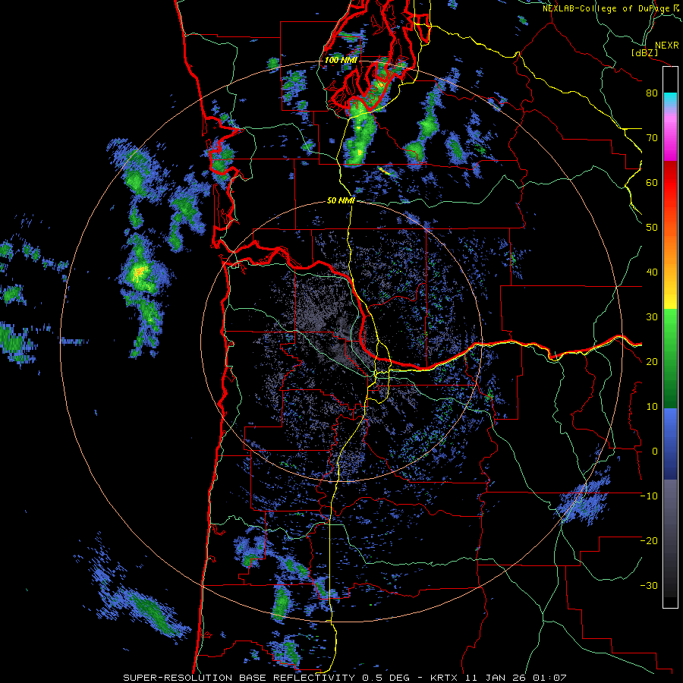The image size is (683, 683).
Task: Click the NEXR label above the scale
Action: point(666,46)
